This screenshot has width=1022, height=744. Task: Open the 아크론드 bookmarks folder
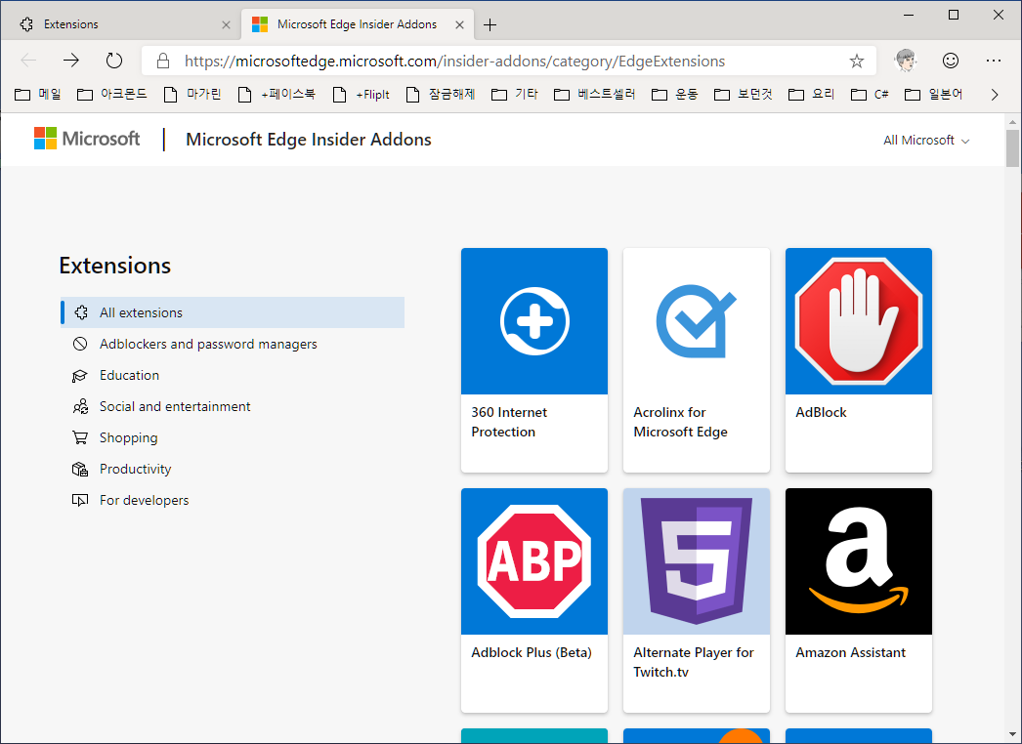[111, 95]
